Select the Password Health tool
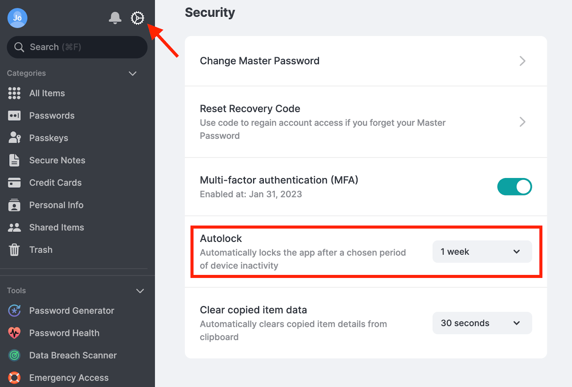Image resolution: width=572 pixels, height=387 pixels. tap(64, 333)
